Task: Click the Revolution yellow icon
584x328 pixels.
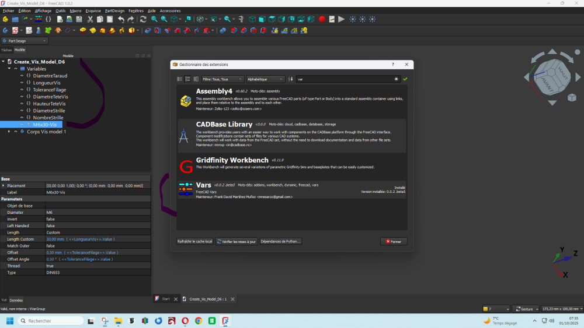Action: [93, 30]
